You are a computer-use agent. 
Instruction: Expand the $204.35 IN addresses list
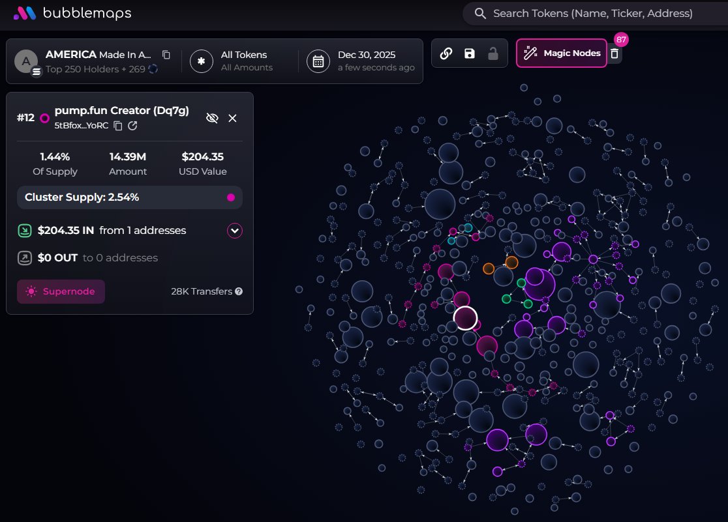point(235,231)
